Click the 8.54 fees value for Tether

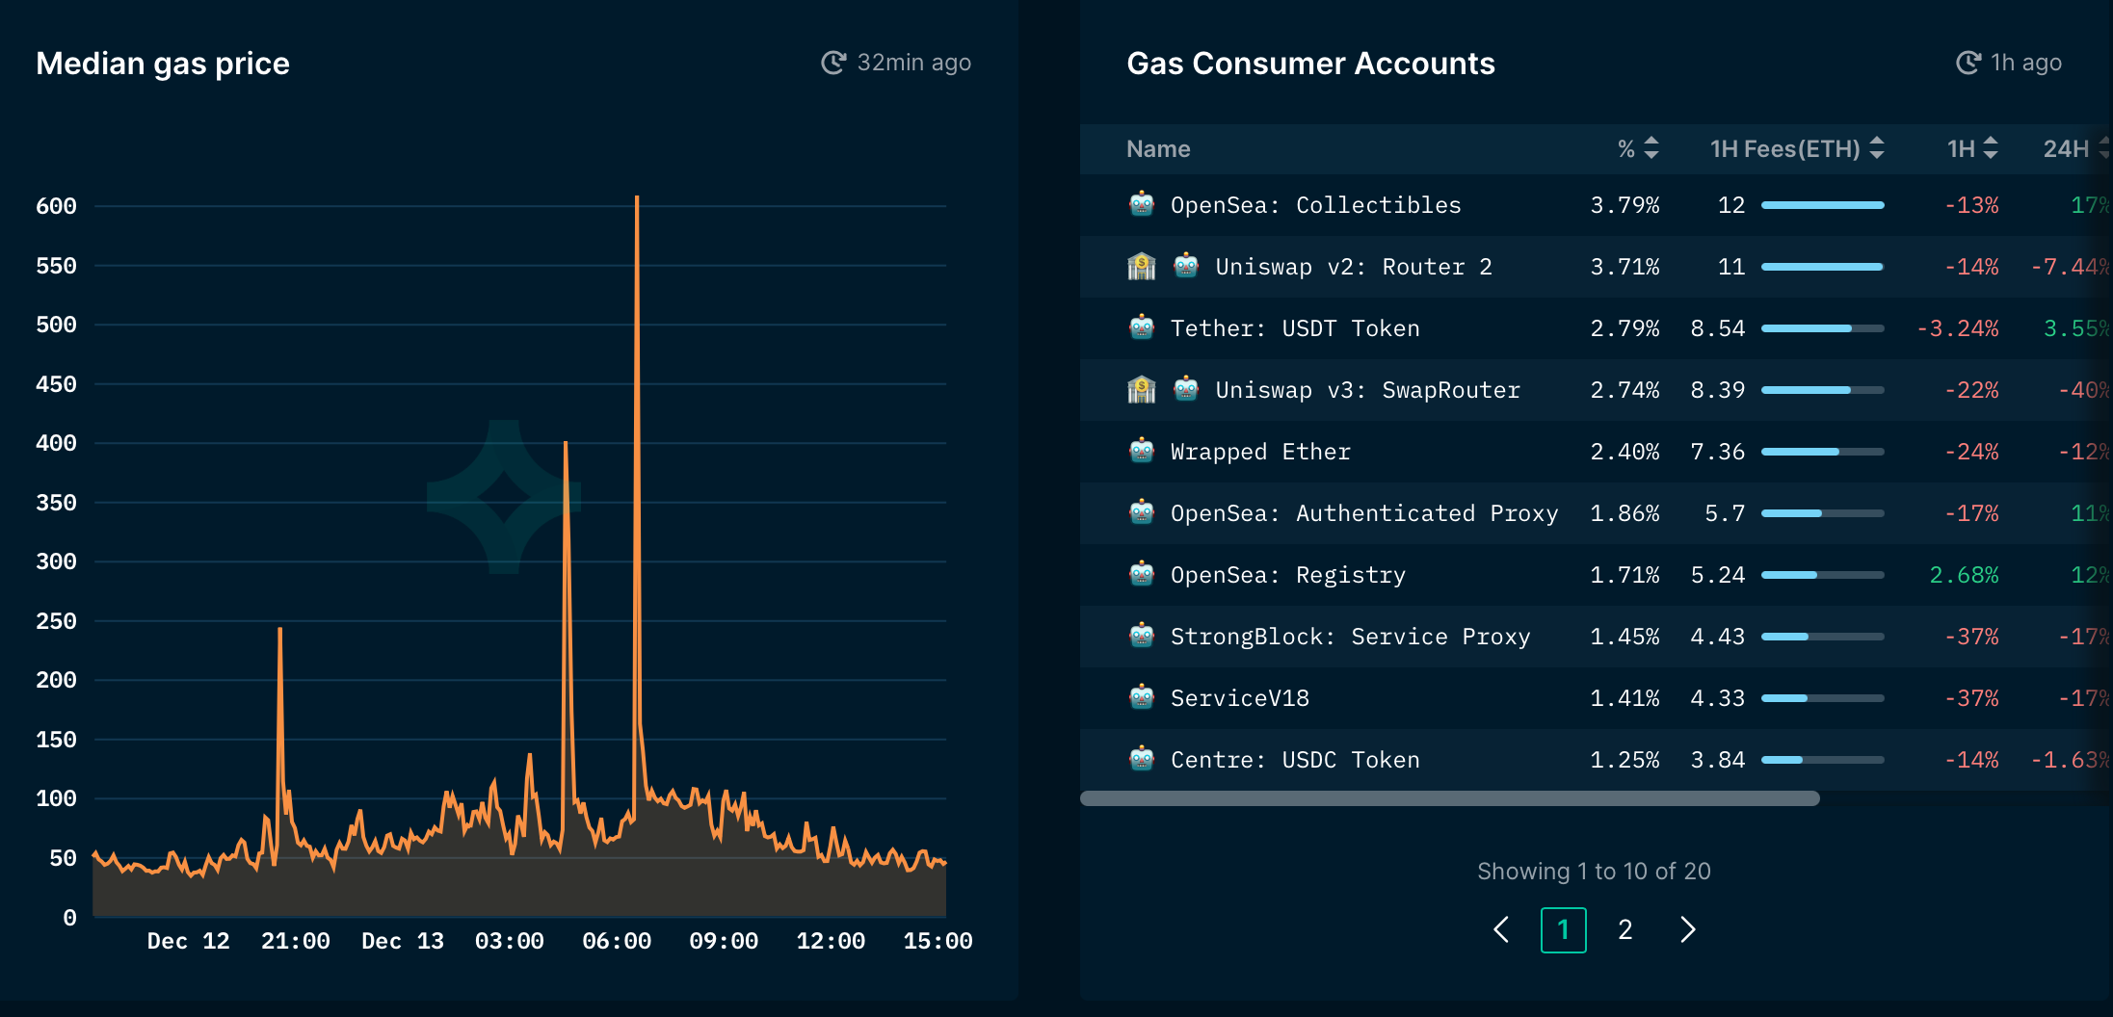(x=1718, y=328)
